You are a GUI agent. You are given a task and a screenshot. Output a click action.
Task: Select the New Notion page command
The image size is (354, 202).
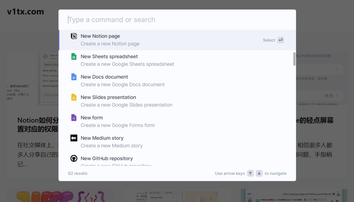[x=177, y=40]
